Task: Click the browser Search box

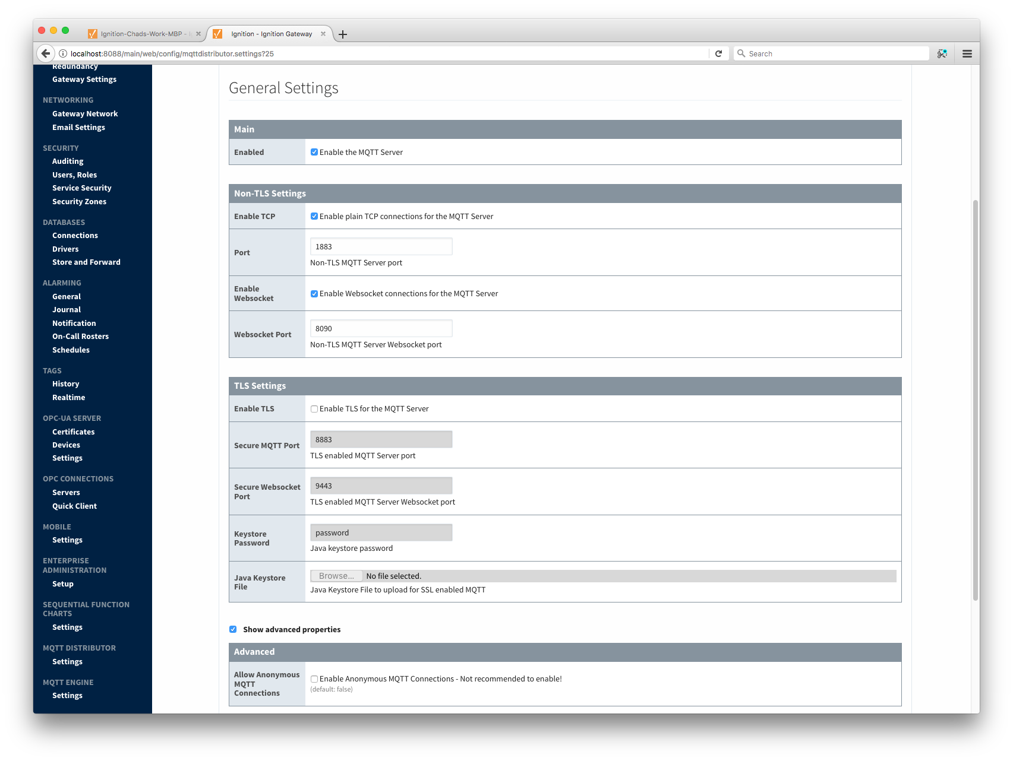Action: pos(831,53)
